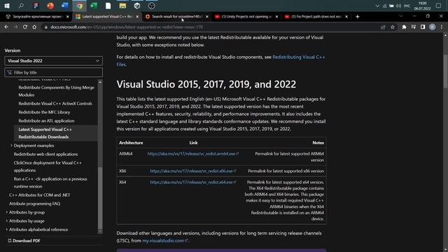Open Excel from the taskbar
The image size is (448, 252).
click(94, 6)
